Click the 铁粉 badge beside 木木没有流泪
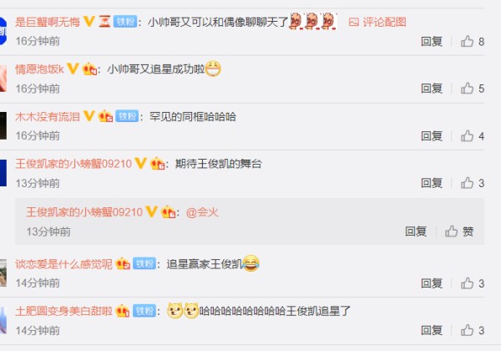The width and height of the screenshot is (501, 351). (x=127, y=116)
